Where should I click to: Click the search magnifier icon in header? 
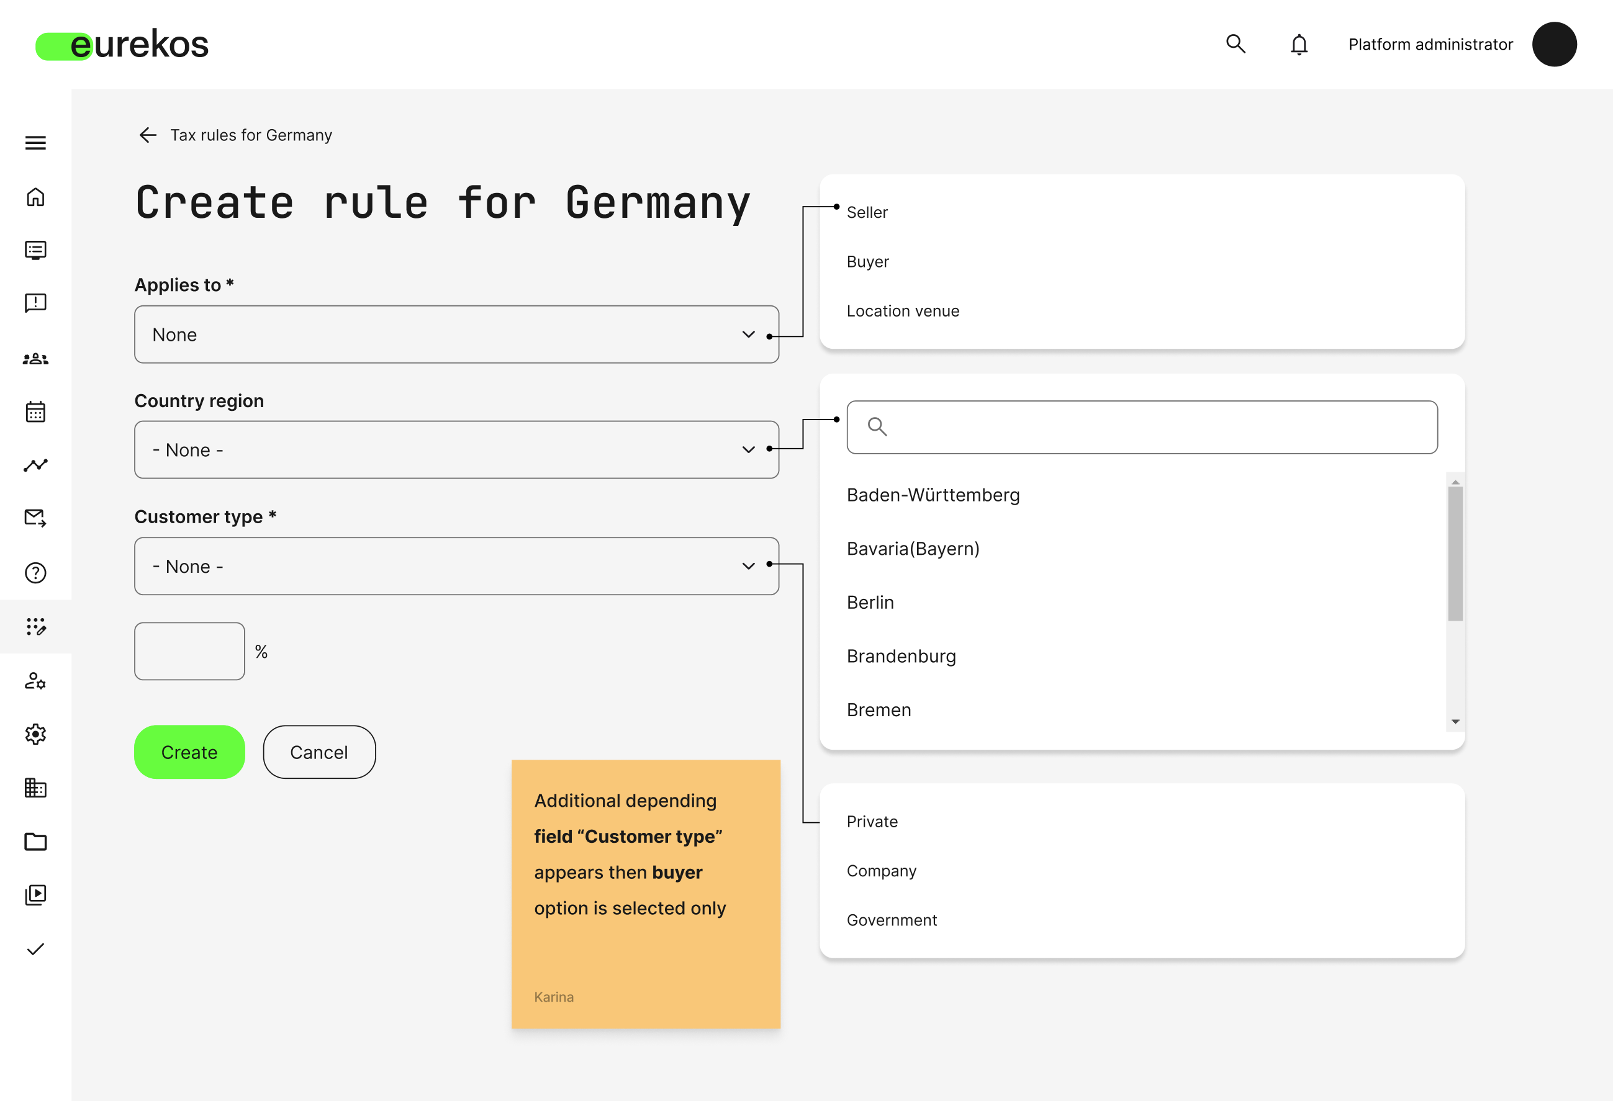point(1236,43)
